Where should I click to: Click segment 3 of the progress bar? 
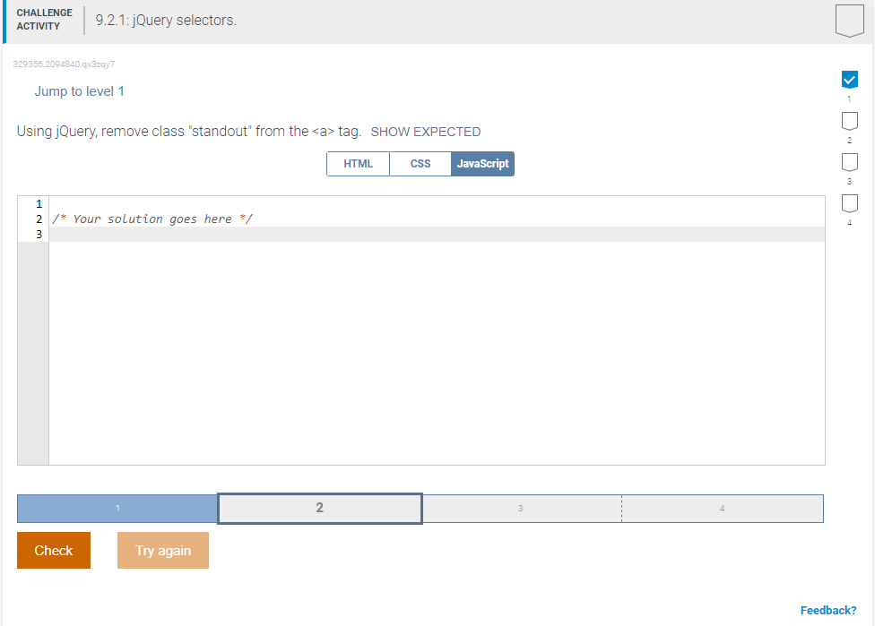(520, 508)
